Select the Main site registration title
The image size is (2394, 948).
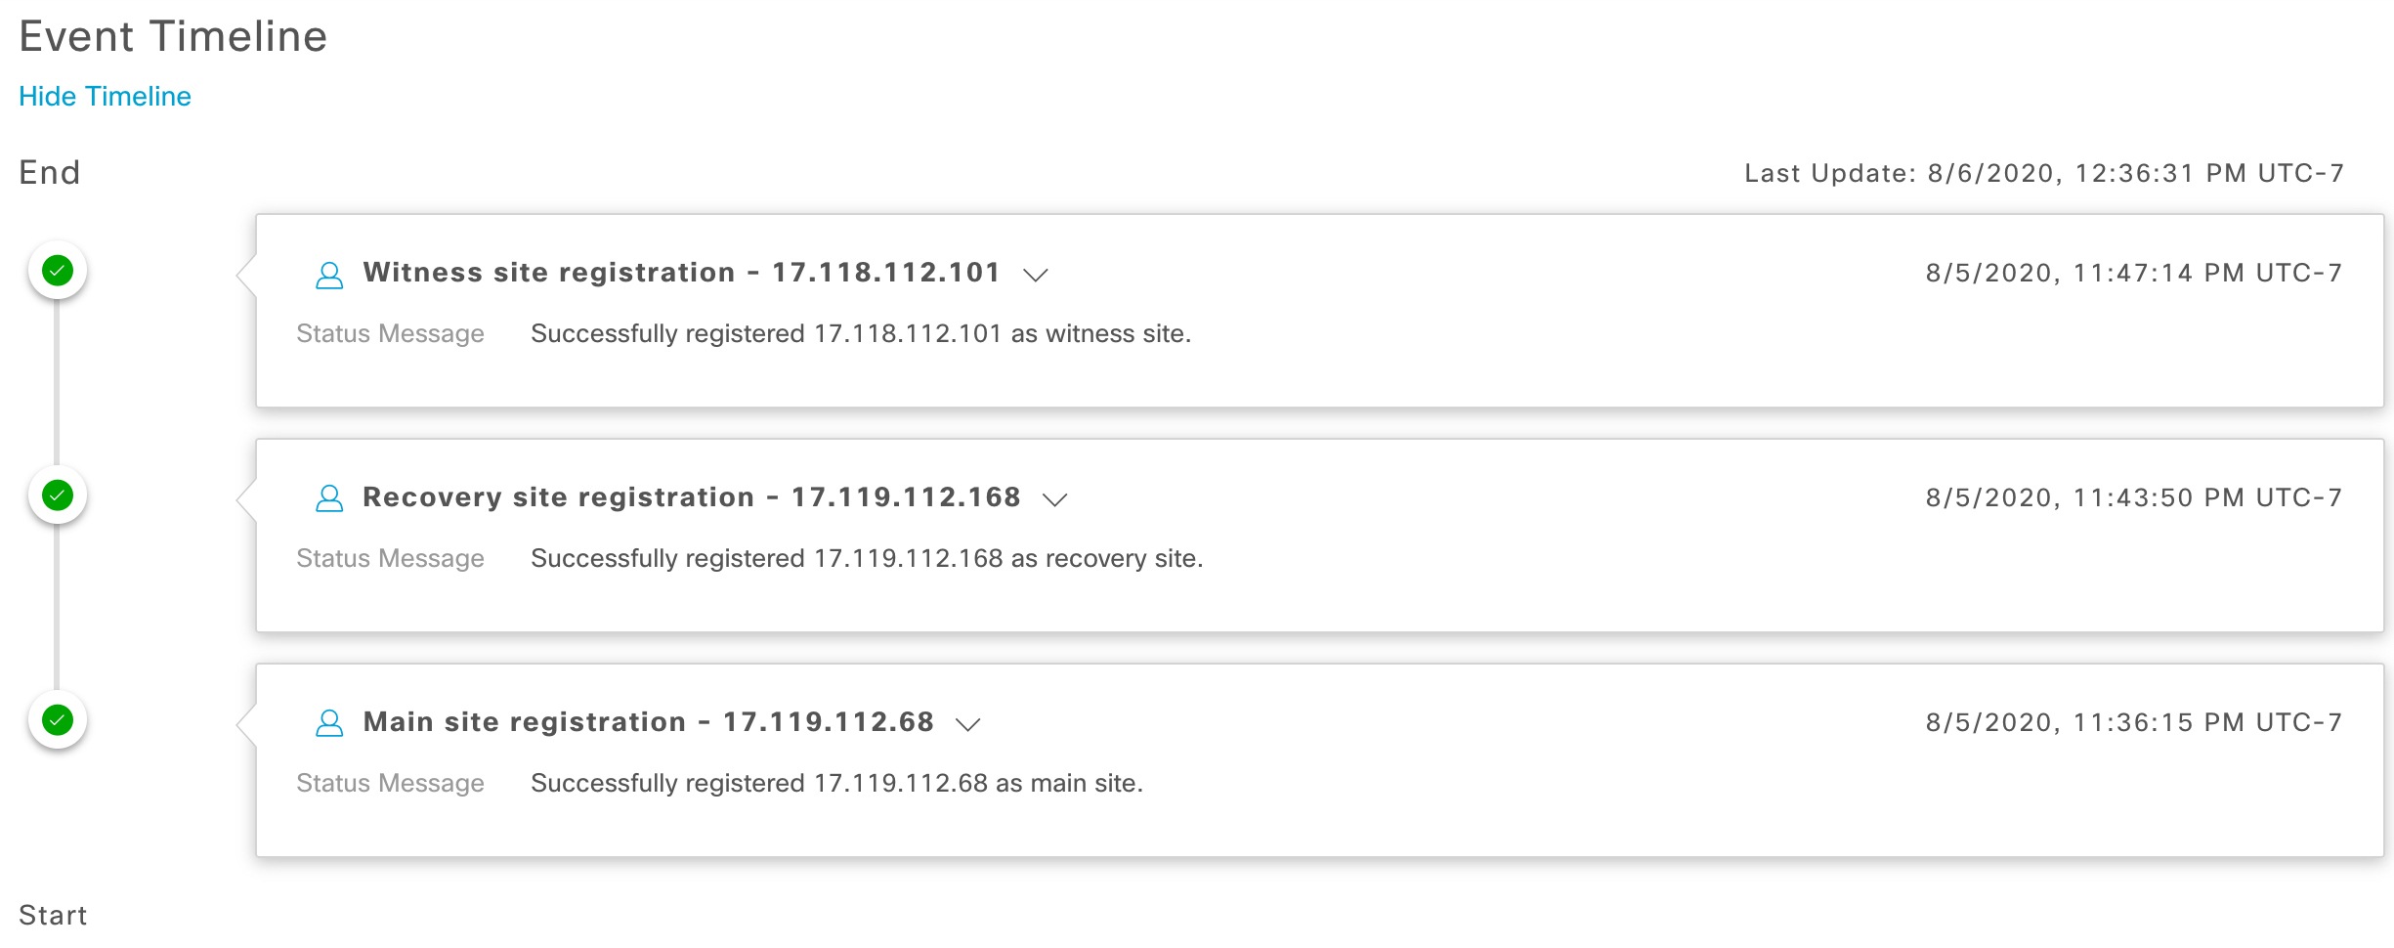click(648, 722)
